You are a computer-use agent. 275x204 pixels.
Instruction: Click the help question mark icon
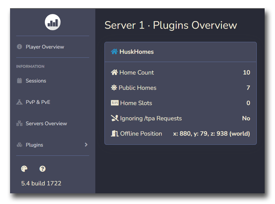[43, 169]
